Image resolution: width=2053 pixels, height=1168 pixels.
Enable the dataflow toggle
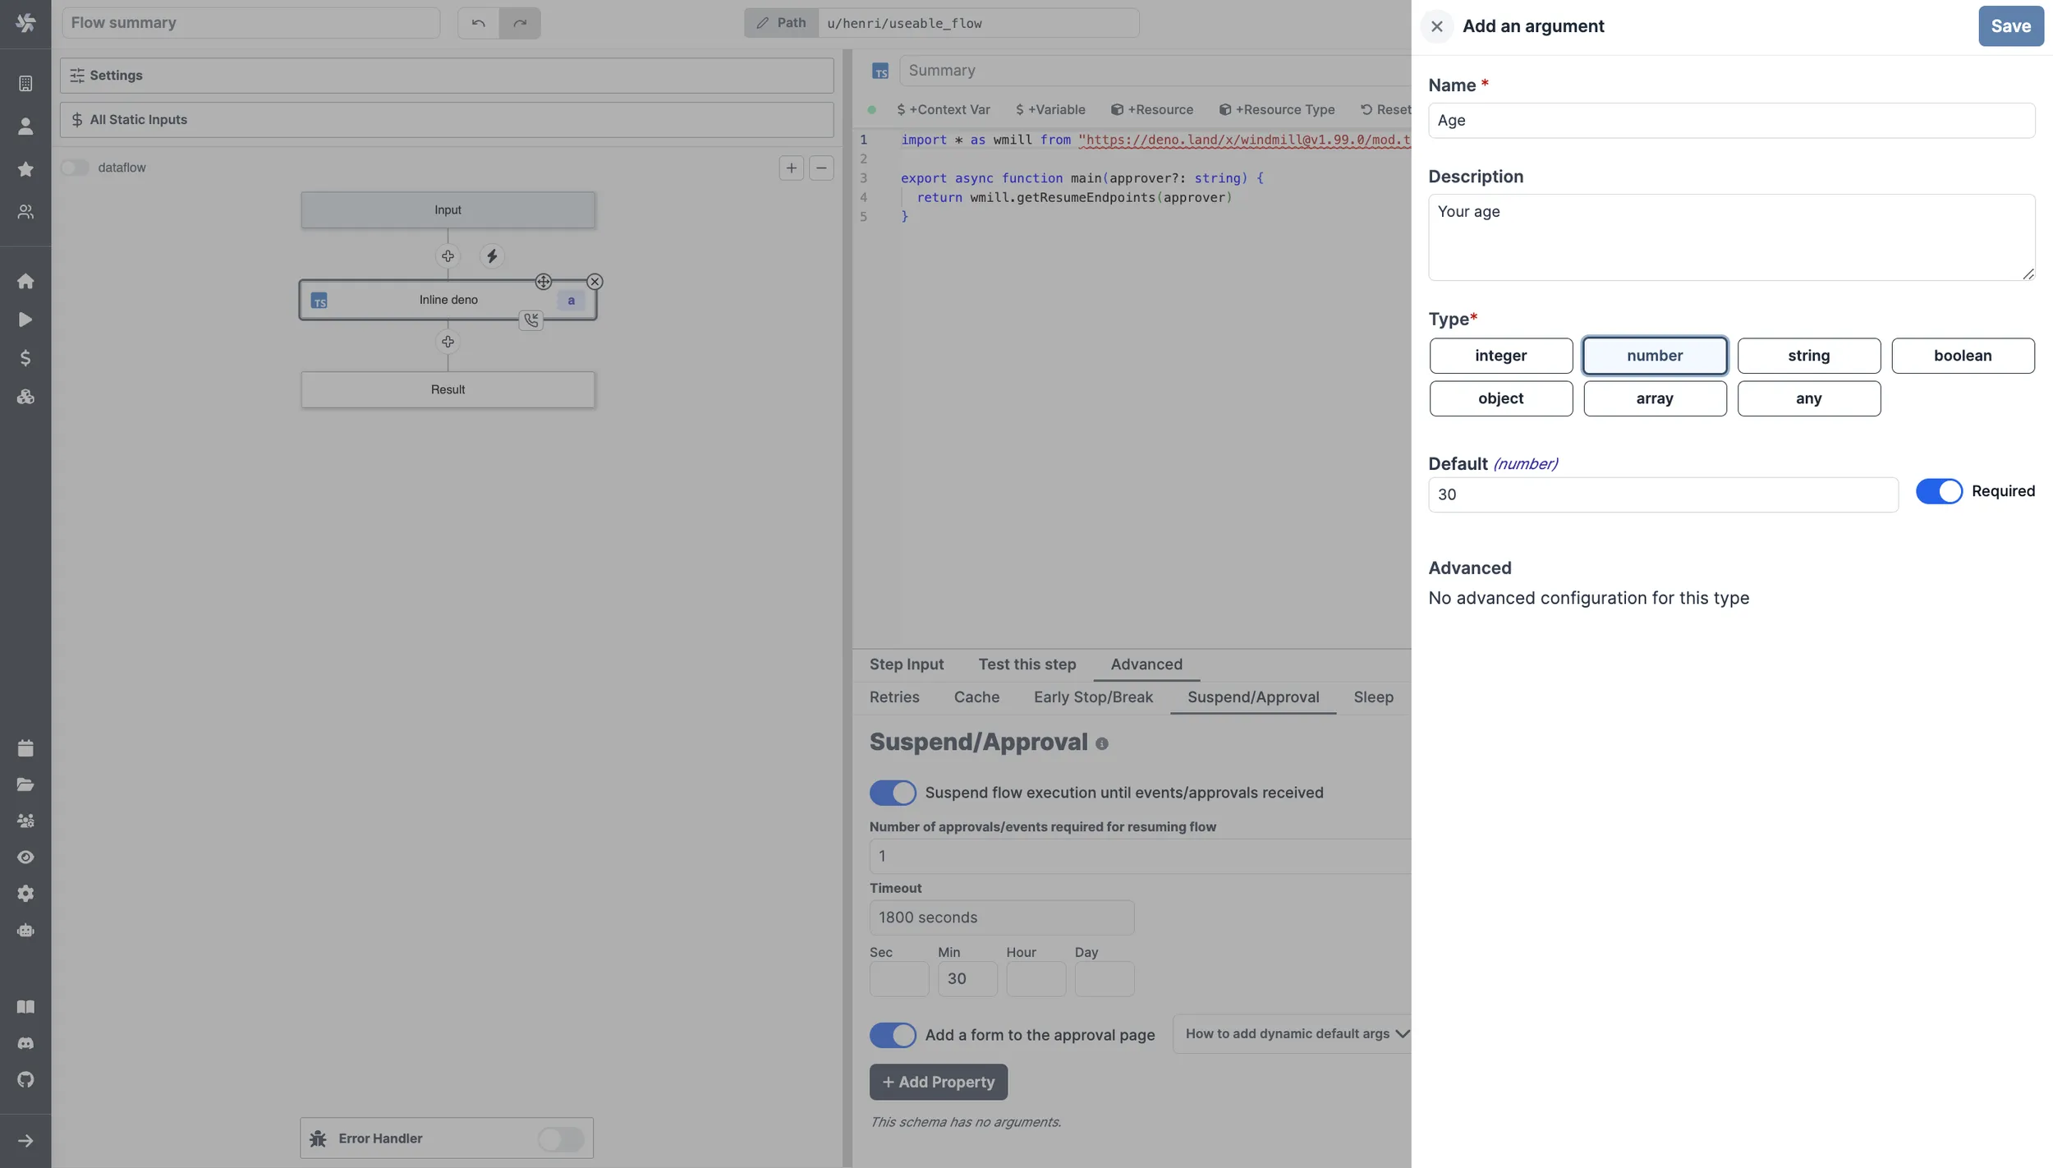click(x=75, y=168)
